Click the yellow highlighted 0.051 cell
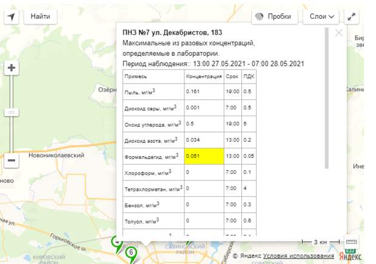Screen dimensions: 376x264 [204, 156]
